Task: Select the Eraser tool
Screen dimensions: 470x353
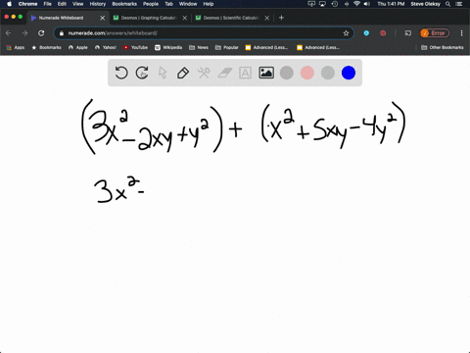Action: [224, 73]
